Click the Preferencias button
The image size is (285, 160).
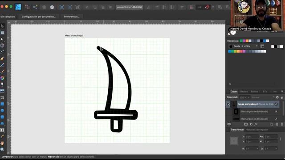pyautogui.click(x=72, y=17)
